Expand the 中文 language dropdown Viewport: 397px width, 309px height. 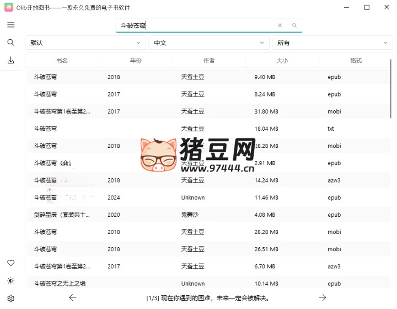pyautogui.click(x=209, y=43)
